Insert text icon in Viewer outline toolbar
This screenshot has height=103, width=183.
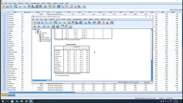coord(70,27)
